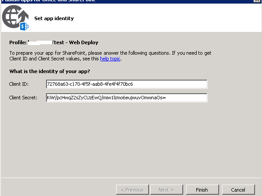Click the disabled Next button
The width and height of the screenshot is (262, 196).
click(166, 190)
